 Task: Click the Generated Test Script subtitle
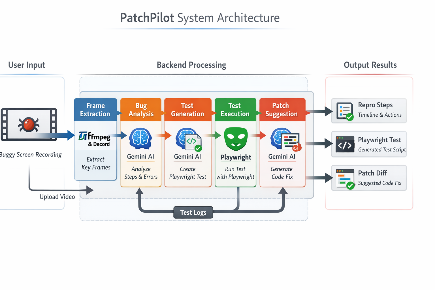point(382,150)
